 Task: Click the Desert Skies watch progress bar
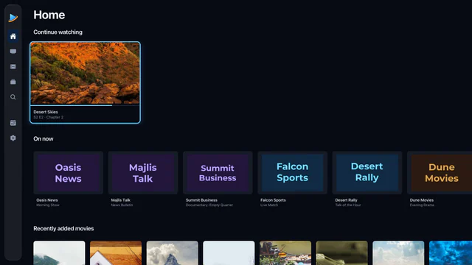(x=86, y=105)
